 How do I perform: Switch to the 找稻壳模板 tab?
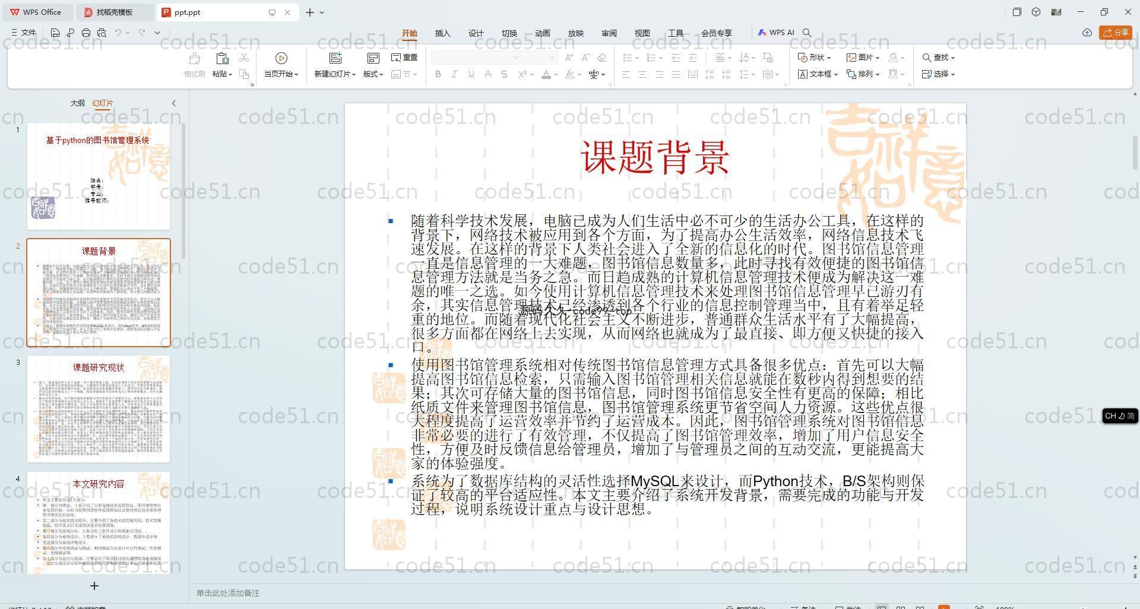tap(115, 12)
